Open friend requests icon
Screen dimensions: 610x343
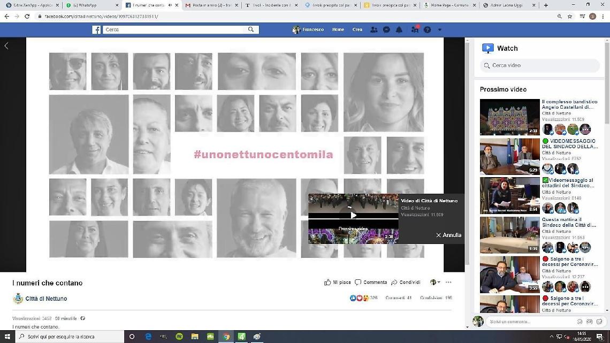click(x=374, y=30)
